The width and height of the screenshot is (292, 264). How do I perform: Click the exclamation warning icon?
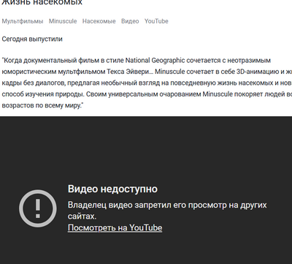point(38,208)
